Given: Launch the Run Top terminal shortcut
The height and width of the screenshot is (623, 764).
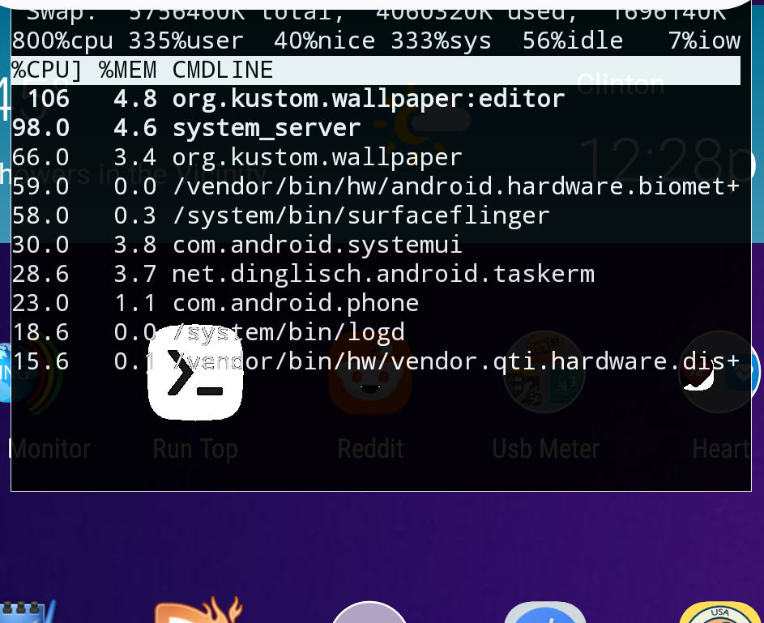Looking at the screenshot, I should click(x=195, y=381).
